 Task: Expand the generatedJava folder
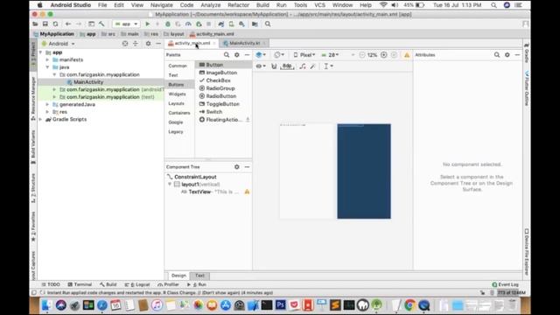[x=47, y=104]
